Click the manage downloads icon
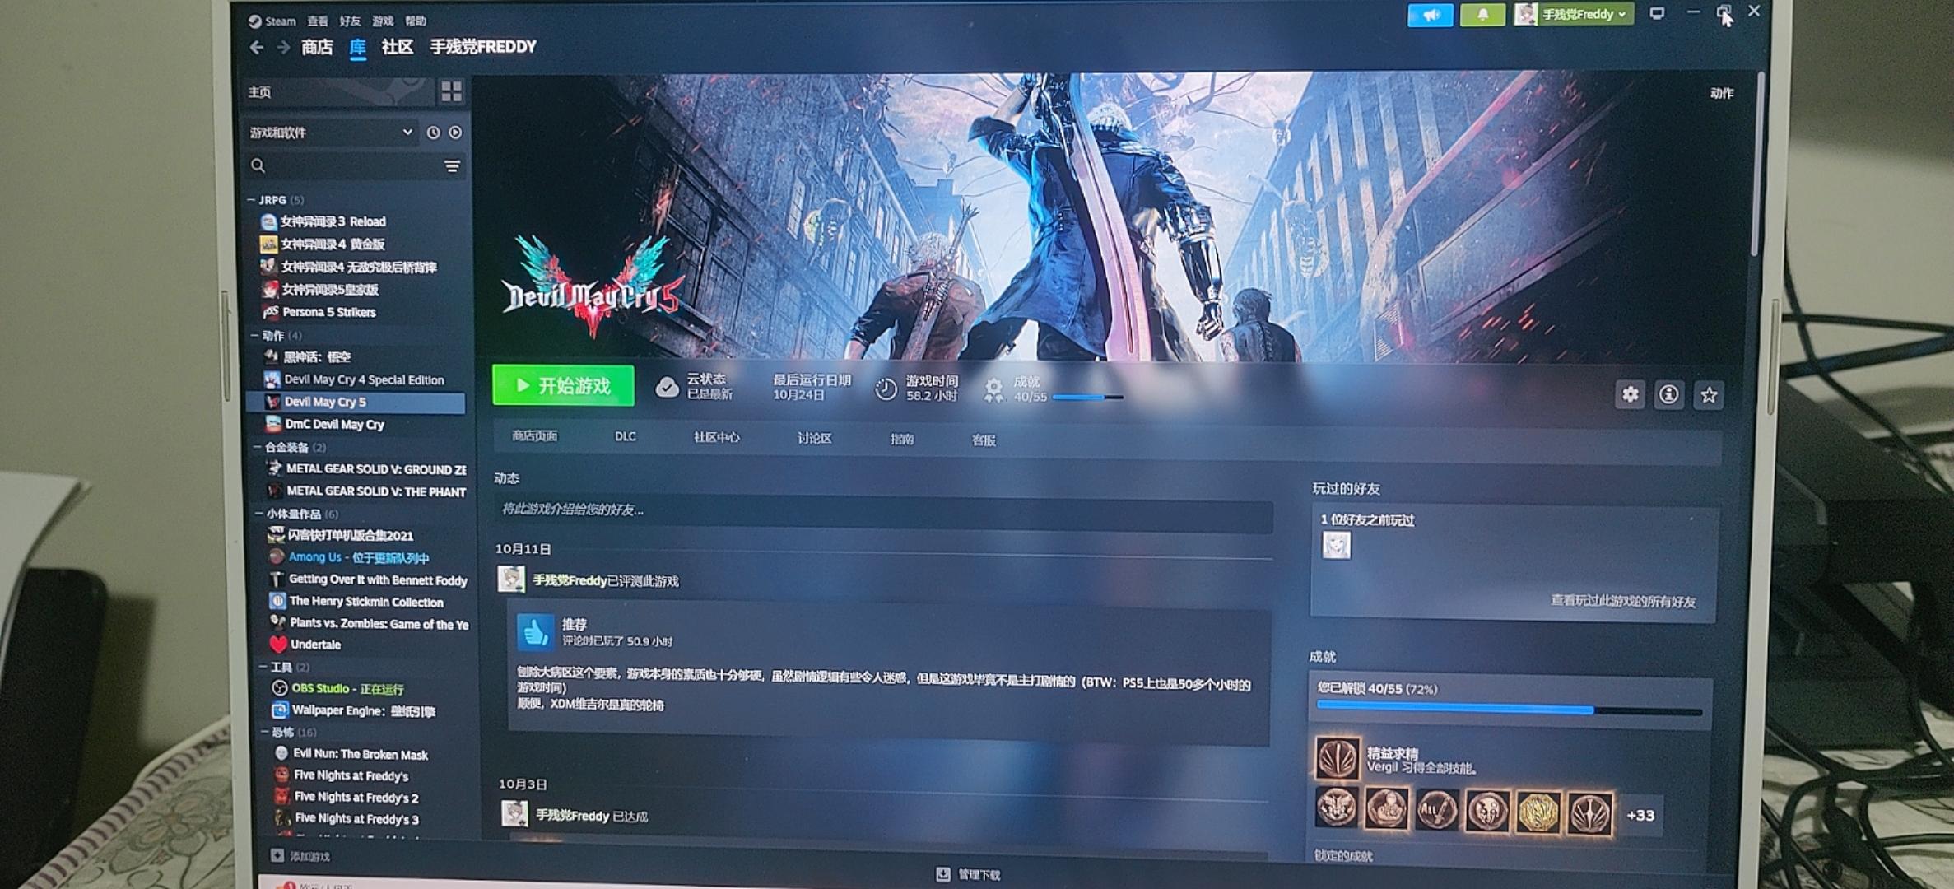Screen dimensions: 1954x889 click(x=943, y=874)
